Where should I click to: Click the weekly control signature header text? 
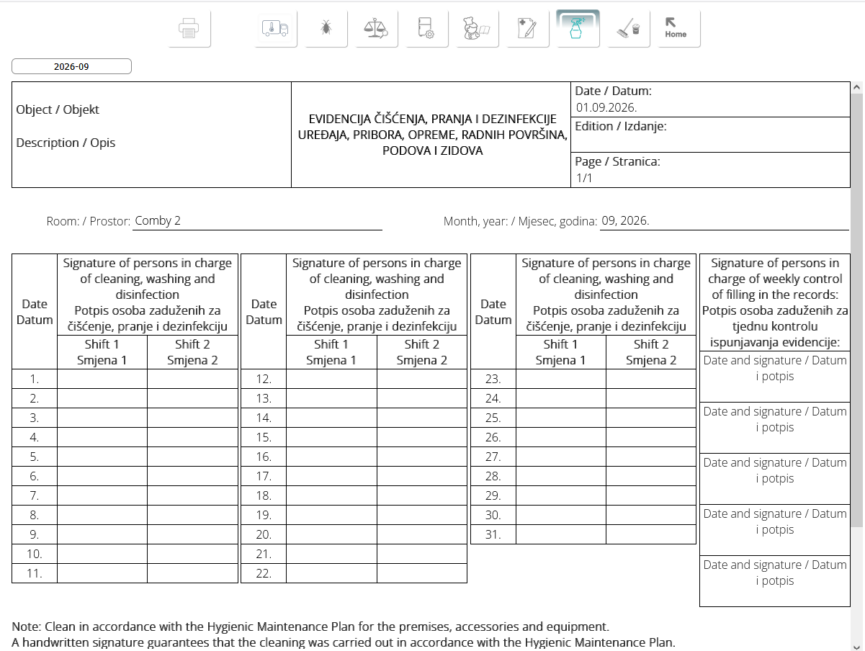[x=775, y=302]
